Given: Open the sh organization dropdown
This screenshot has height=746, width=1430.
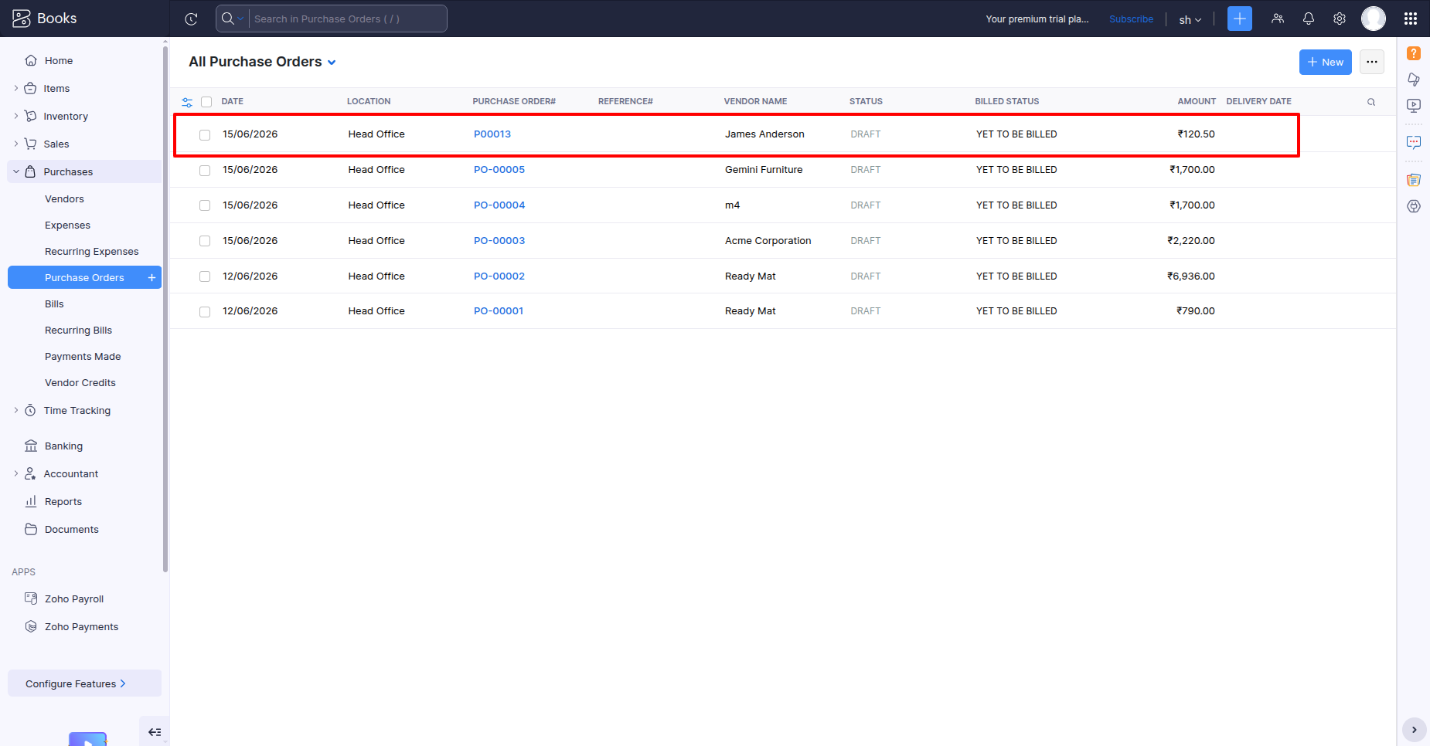Looking at the screenshot, I should [1190, 19].
